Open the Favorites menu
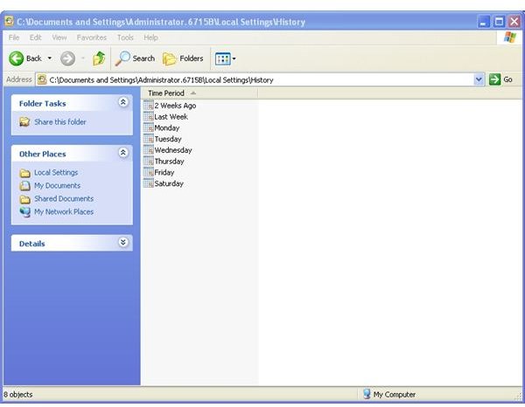525x407 pixels. (91, 38)
